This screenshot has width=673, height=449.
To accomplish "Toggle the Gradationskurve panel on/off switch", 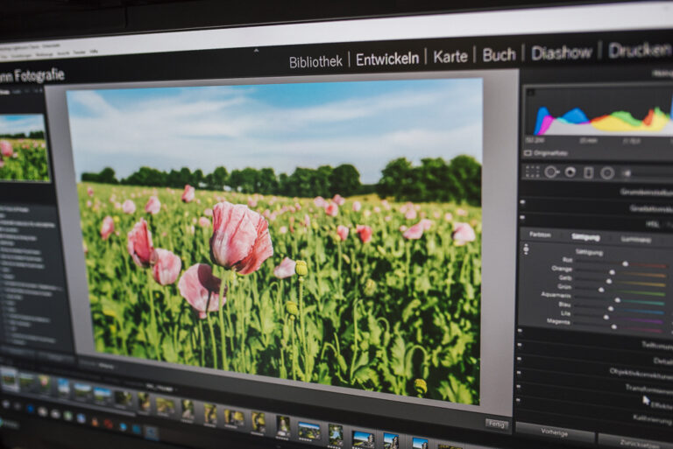I will (522, 202).
